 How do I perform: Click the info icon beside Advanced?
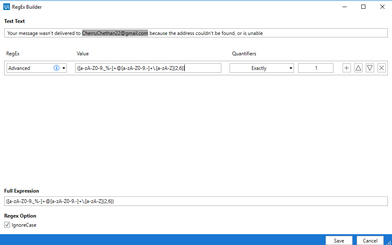(x=56, y=68)
